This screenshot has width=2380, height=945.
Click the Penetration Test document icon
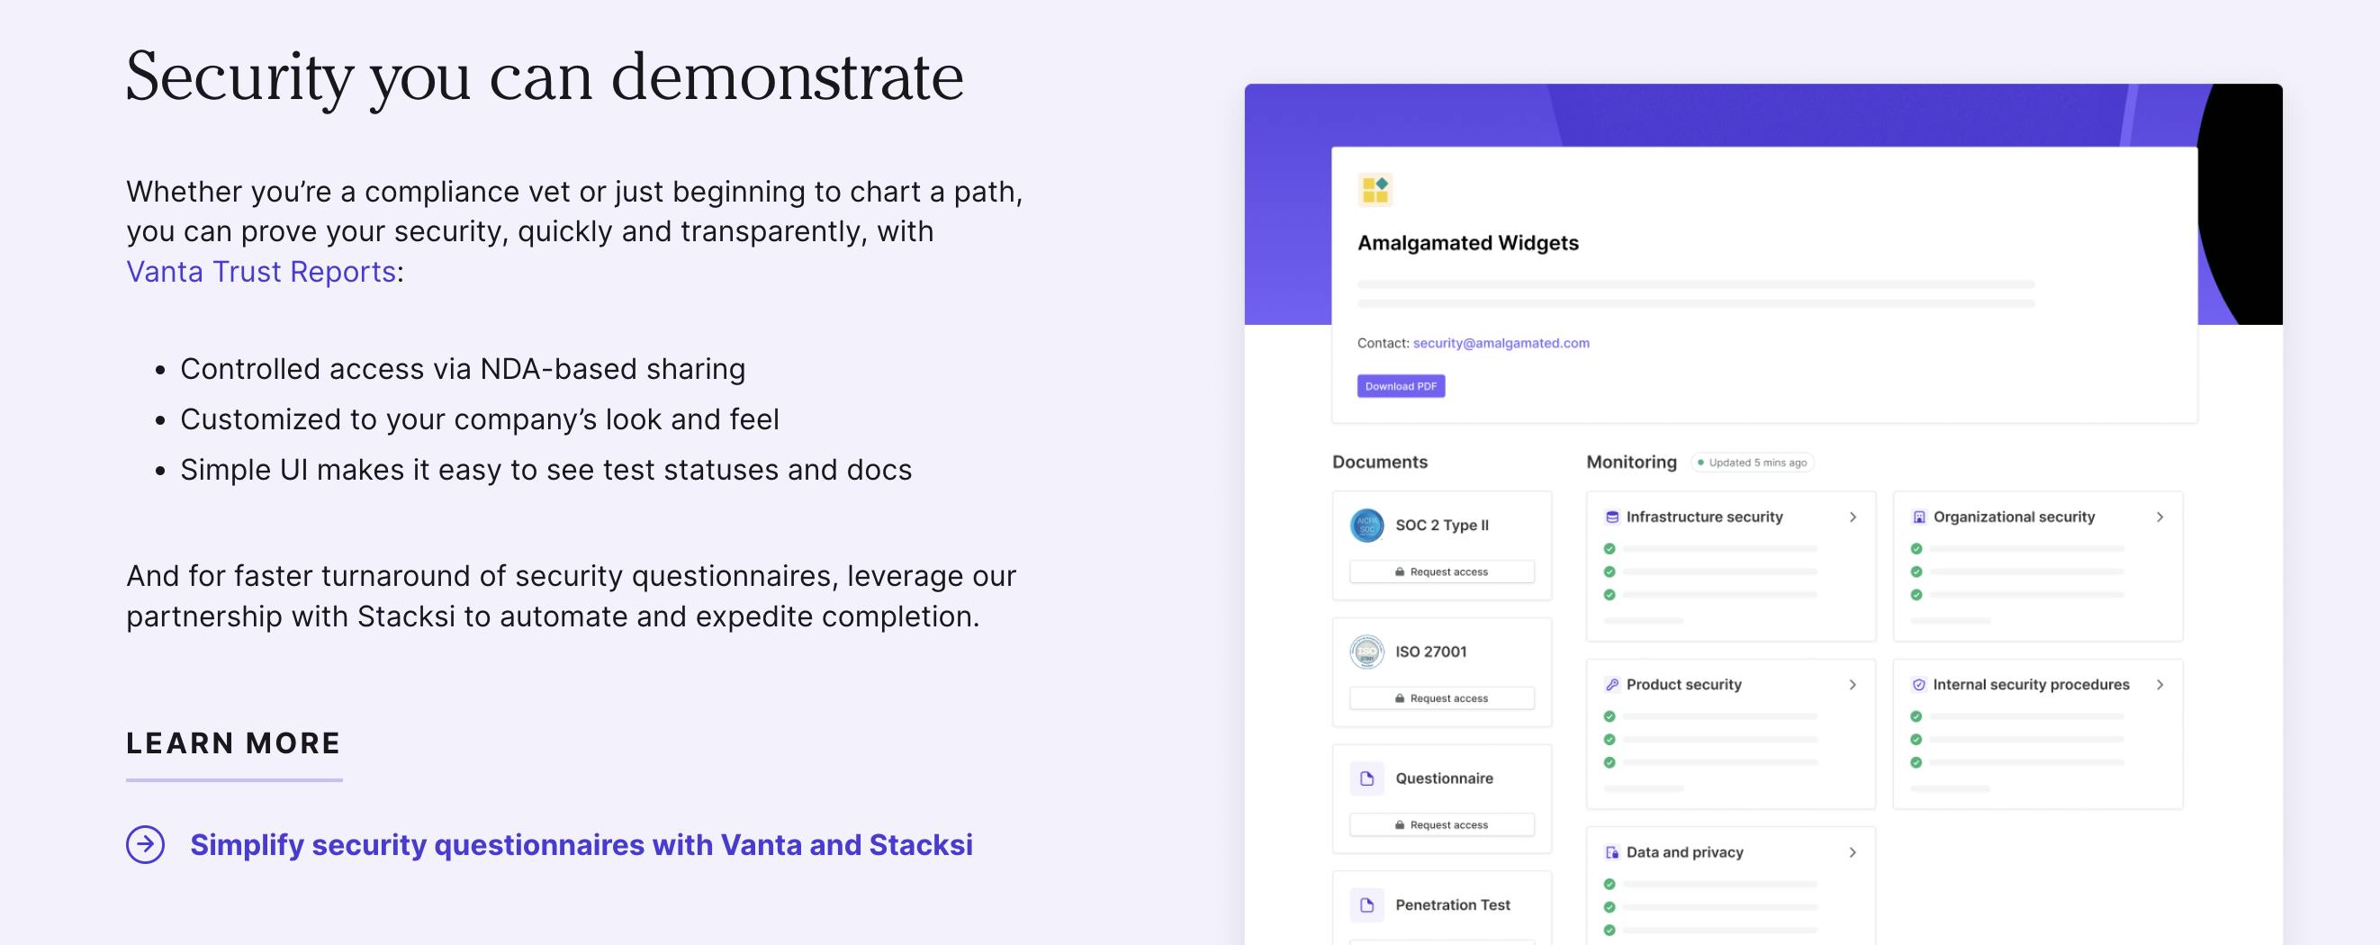pyautogui.click(x=1366, y=905)
